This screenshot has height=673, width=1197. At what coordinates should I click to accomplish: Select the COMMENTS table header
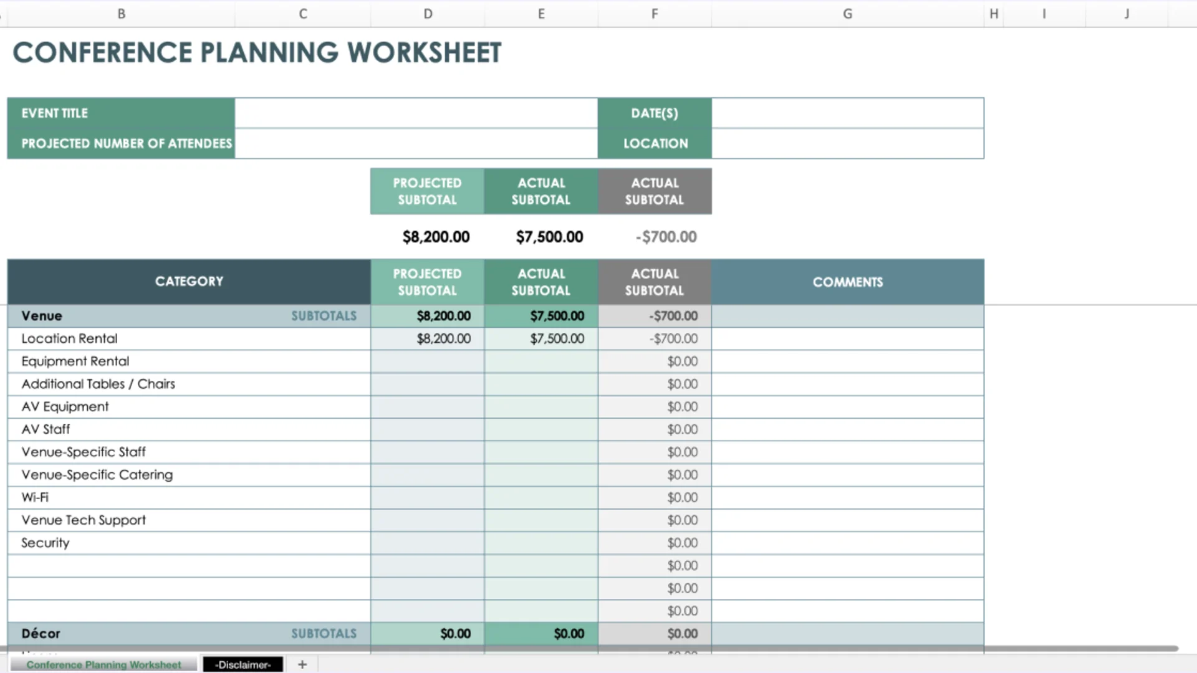click(848, 282)
